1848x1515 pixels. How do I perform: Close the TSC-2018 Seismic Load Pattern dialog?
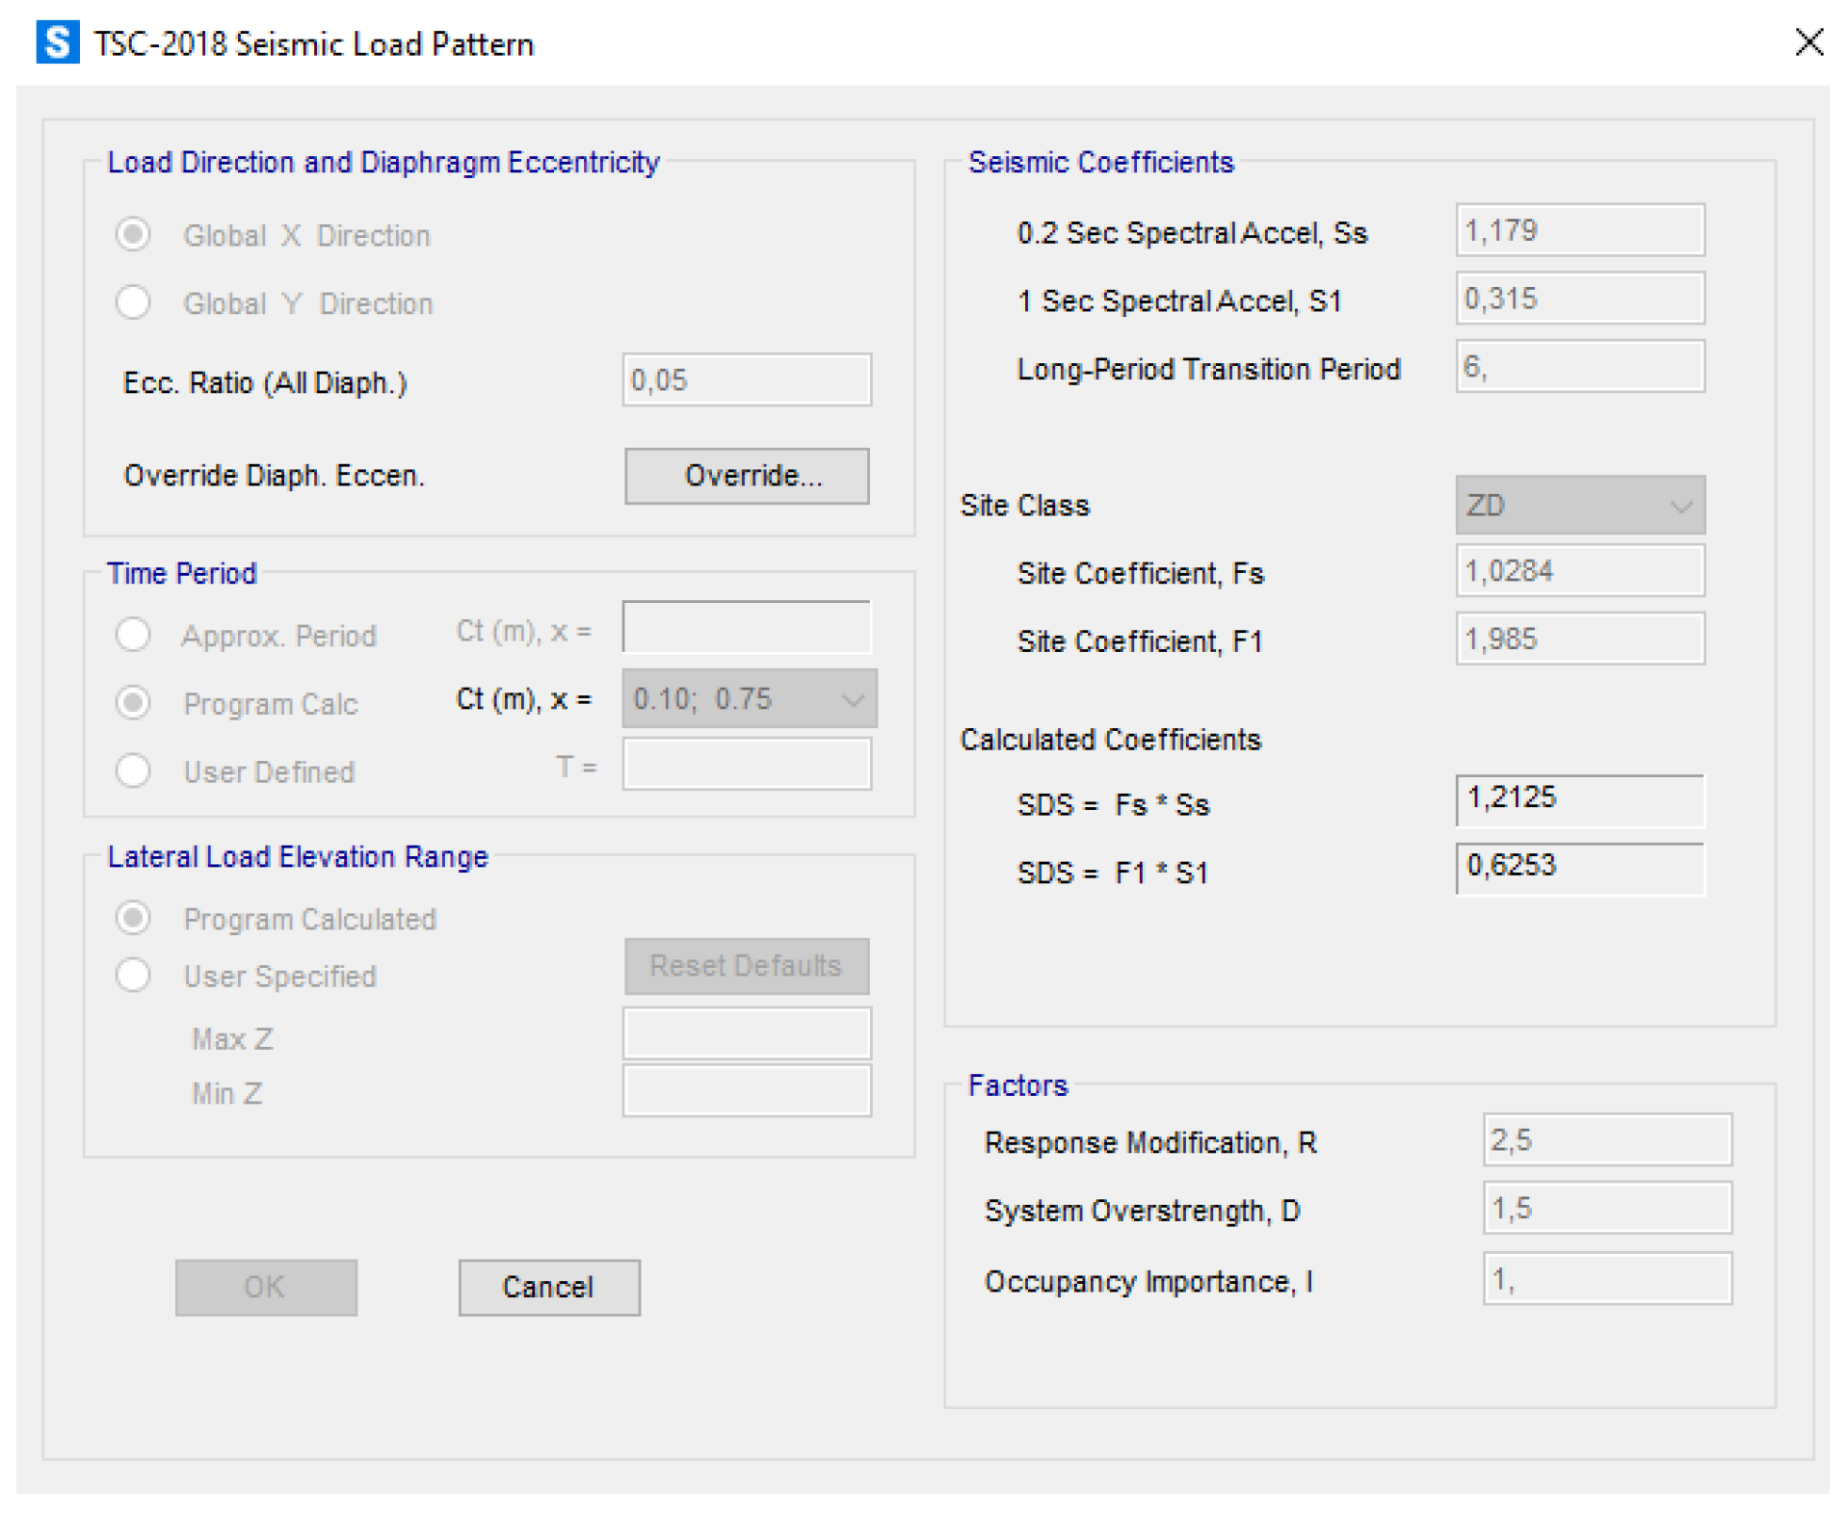point(1808,42)
